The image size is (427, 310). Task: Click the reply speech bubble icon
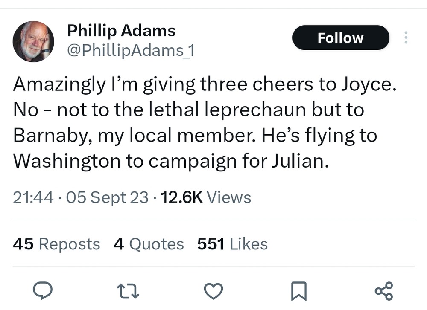(43, 291)
